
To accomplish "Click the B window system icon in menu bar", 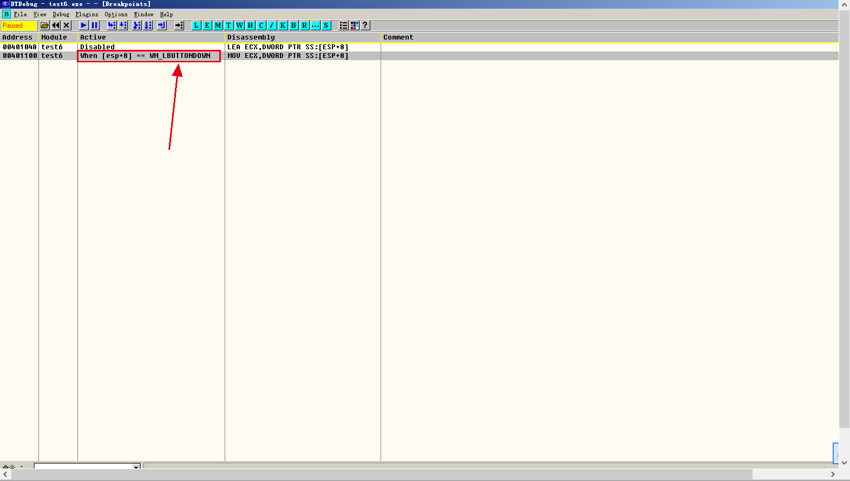I will [6, 15].
